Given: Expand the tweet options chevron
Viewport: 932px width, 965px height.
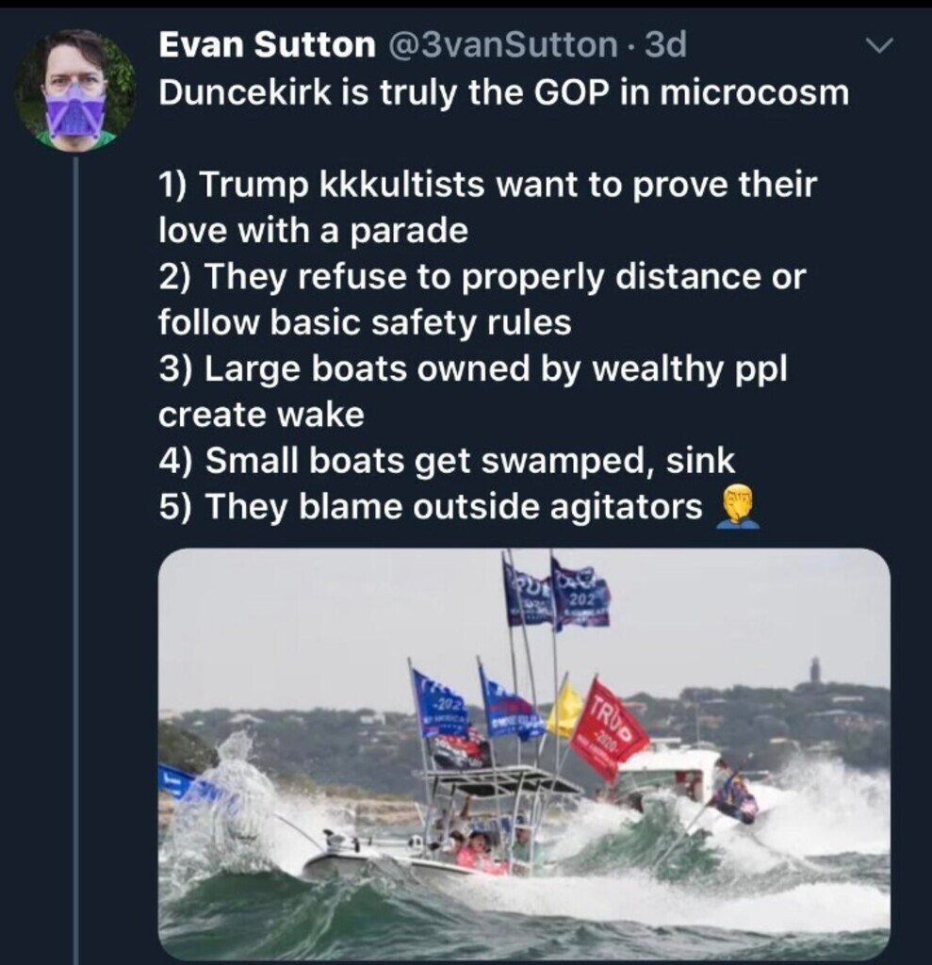Looking at the screenshot, I should (877, 45).
